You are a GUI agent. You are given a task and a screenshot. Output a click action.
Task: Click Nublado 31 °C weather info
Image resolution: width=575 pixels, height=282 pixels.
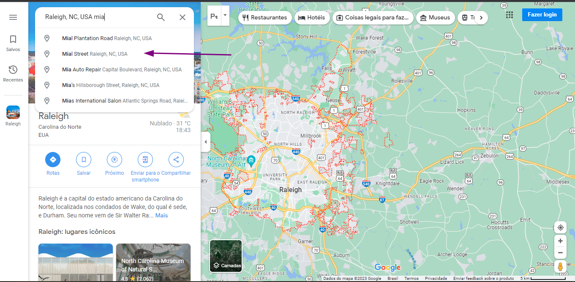(x=170, y=124)
